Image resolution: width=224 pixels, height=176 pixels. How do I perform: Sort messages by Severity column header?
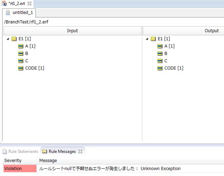(x=20, y=161)
